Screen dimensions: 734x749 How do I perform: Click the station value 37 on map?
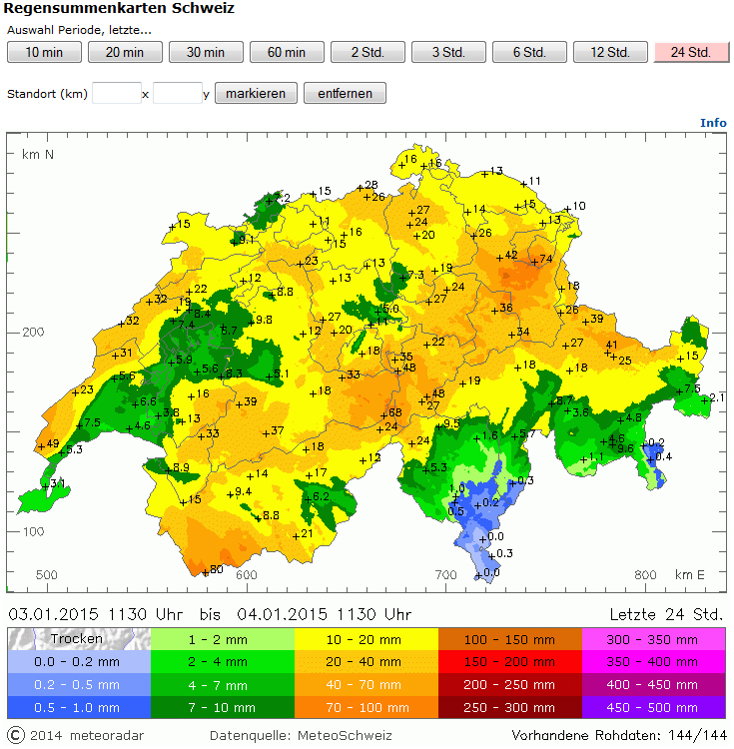[277, 430]
